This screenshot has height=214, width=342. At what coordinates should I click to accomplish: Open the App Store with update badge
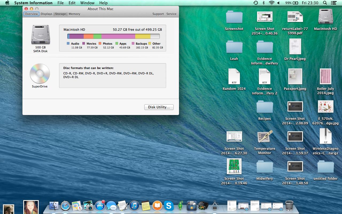tap(100, 205)
